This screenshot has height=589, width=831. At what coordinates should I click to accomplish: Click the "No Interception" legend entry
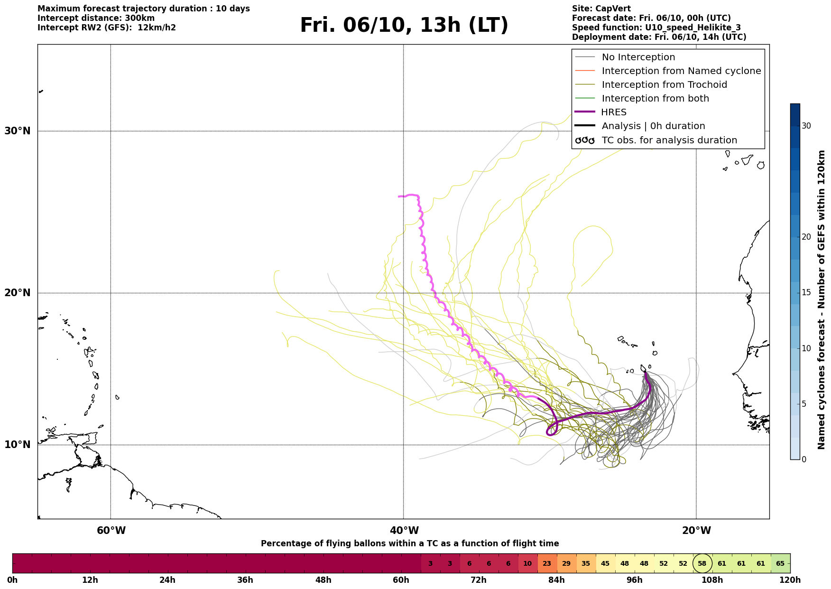pyautogui.click(x=638, y=57)
